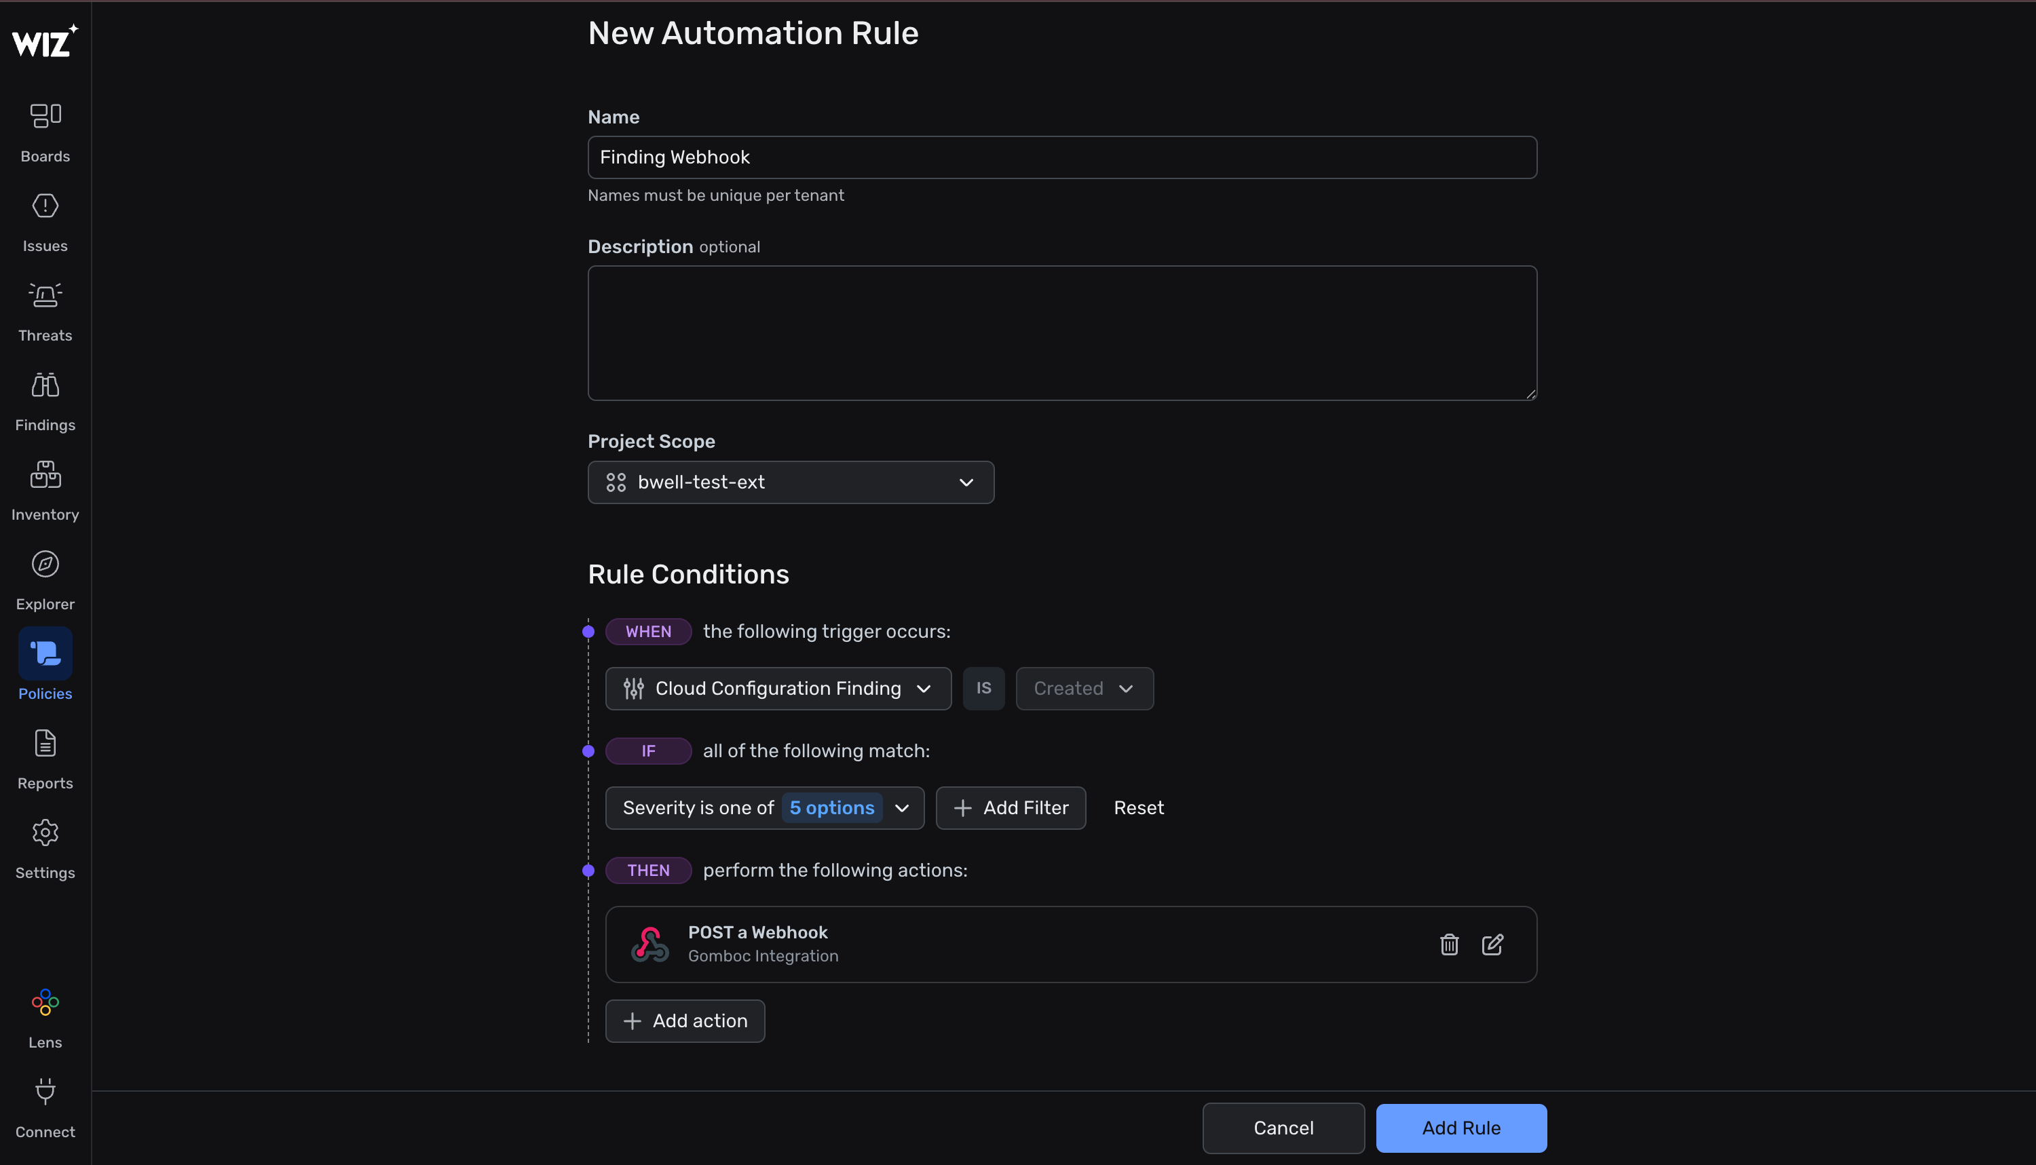Click the 'POST a Webhook' action title

point(758,932)
